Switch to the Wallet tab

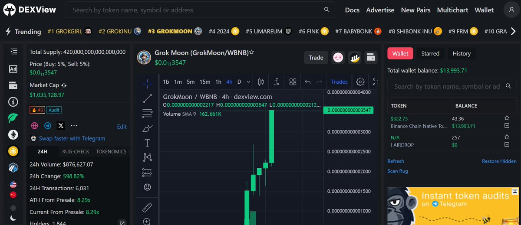pos(400,53)
